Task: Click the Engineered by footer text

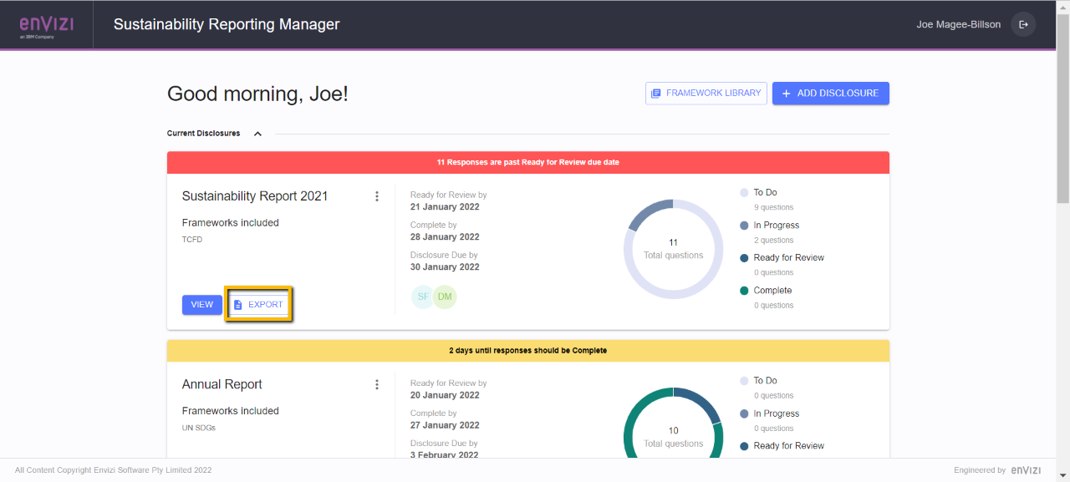Action: pyautogui.click(x=980, y=470)
